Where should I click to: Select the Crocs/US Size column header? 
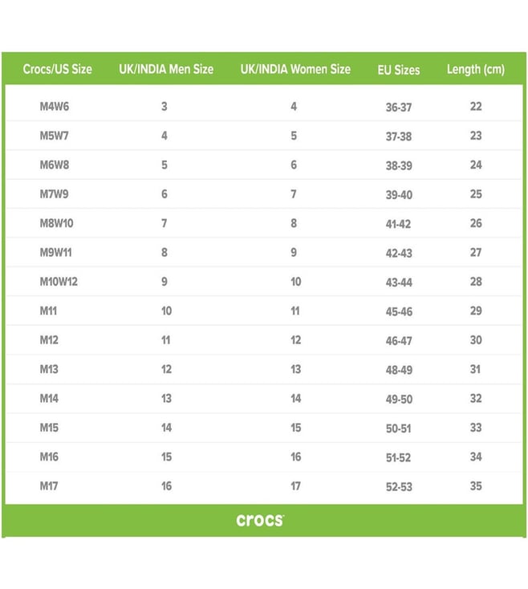coord(57,69)
